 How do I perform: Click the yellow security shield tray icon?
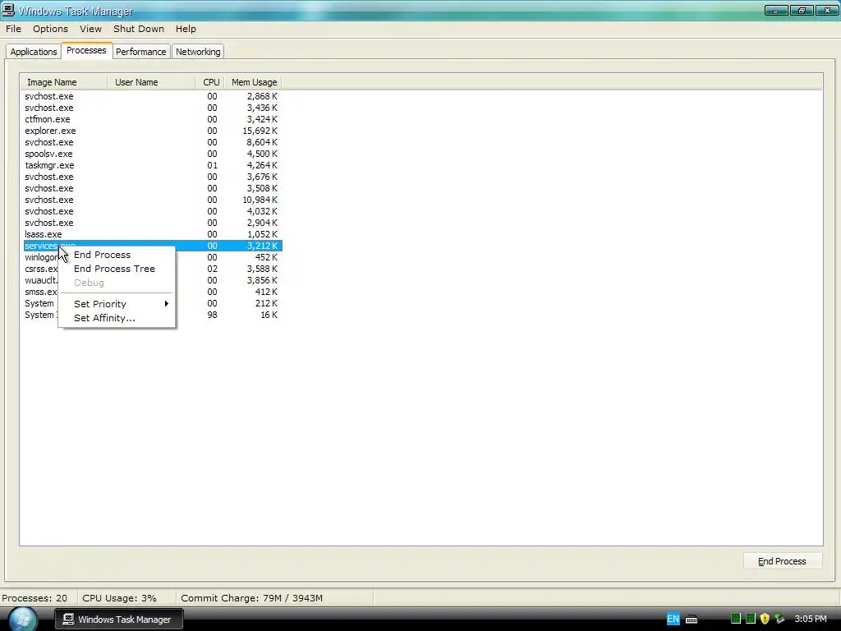765,619
